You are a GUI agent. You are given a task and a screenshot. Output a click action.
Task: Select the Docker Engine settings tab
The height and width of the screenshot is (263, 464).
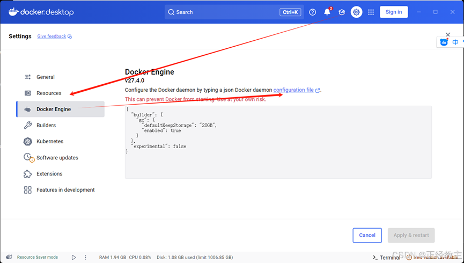[x=61, y=109]
